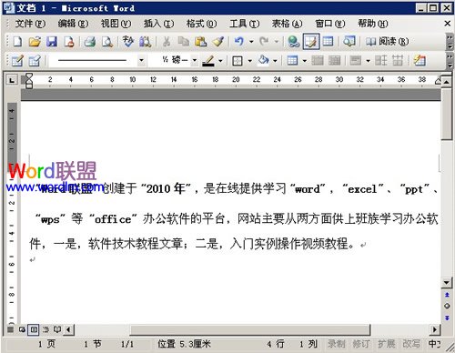The height and width of the screenshot is (353, 455).
Task: Run the spelling and grammar check
Action: click(x=128, y=42)
